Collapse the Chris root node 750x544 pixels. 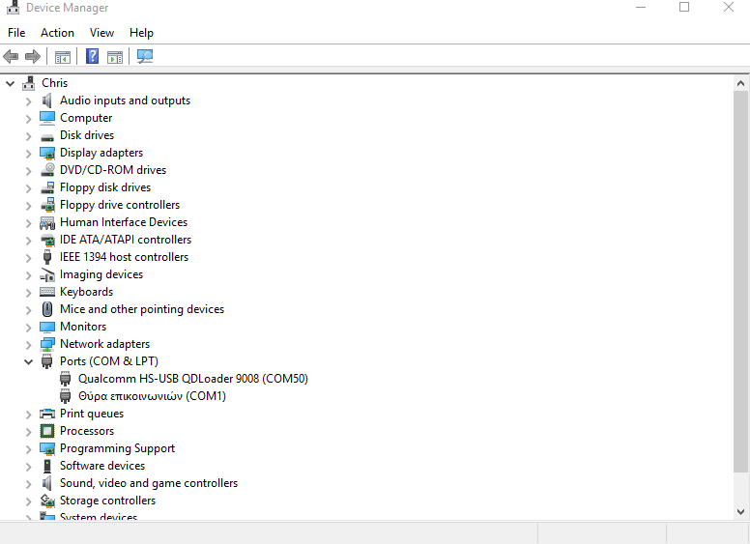pyautogui.click(x=10, y=84)
